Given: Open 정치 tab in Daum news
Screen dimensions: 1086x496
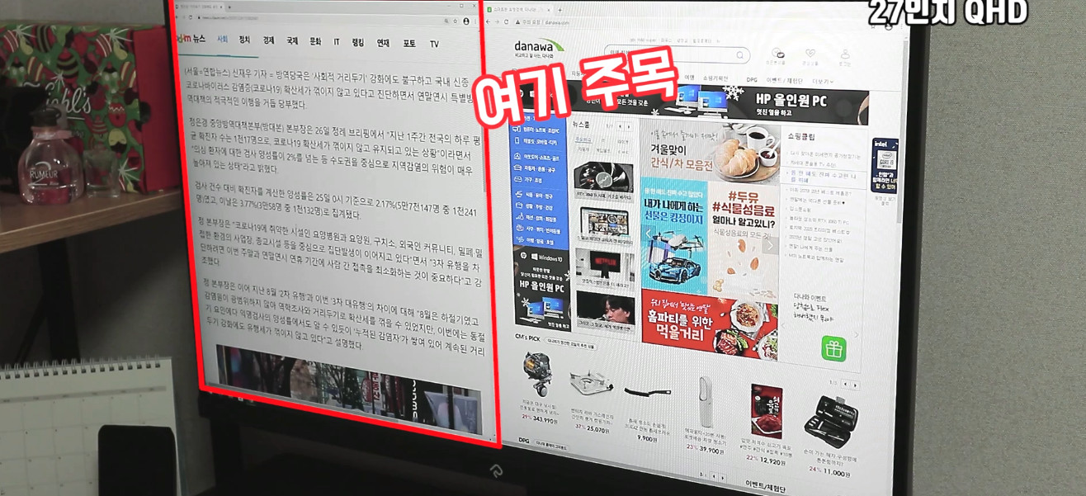Looking at the screenshot, I should (x=244, y=40).
